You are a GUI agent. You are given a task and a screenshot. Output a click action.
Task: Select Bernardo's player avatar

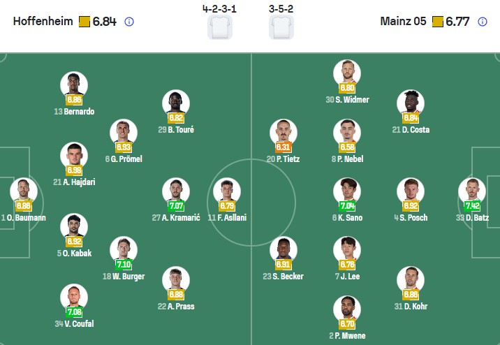click(74, 84)
